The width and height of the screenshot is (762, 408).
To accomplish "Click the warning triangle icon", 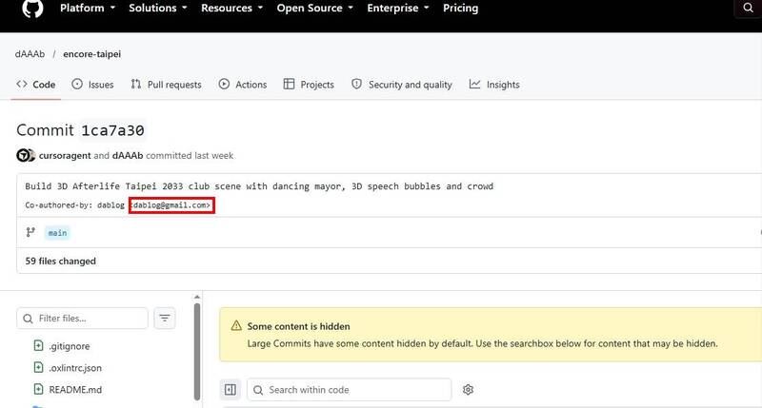I will (x=236, y=325).
